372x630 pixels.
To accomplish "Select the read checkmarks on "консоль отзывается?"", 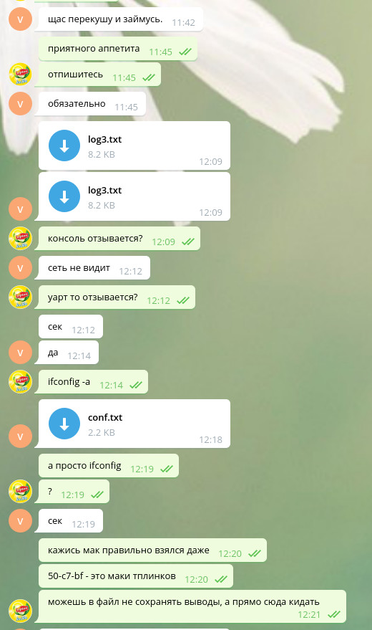I will tap(187, 242).
